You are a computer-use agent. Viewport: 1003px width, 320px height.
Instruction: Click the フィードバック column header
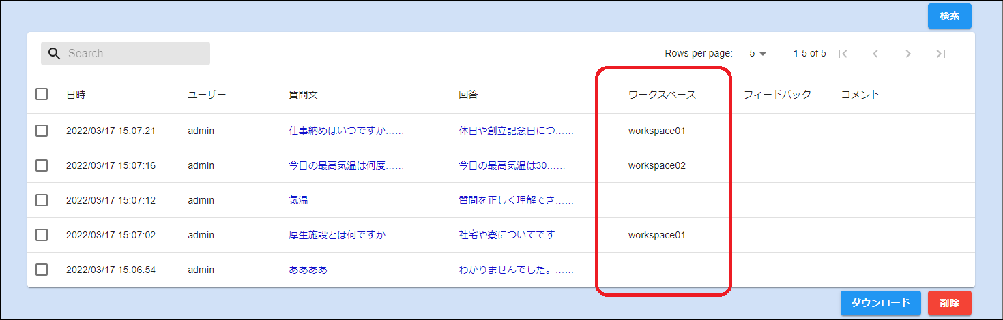pos(777,95)
